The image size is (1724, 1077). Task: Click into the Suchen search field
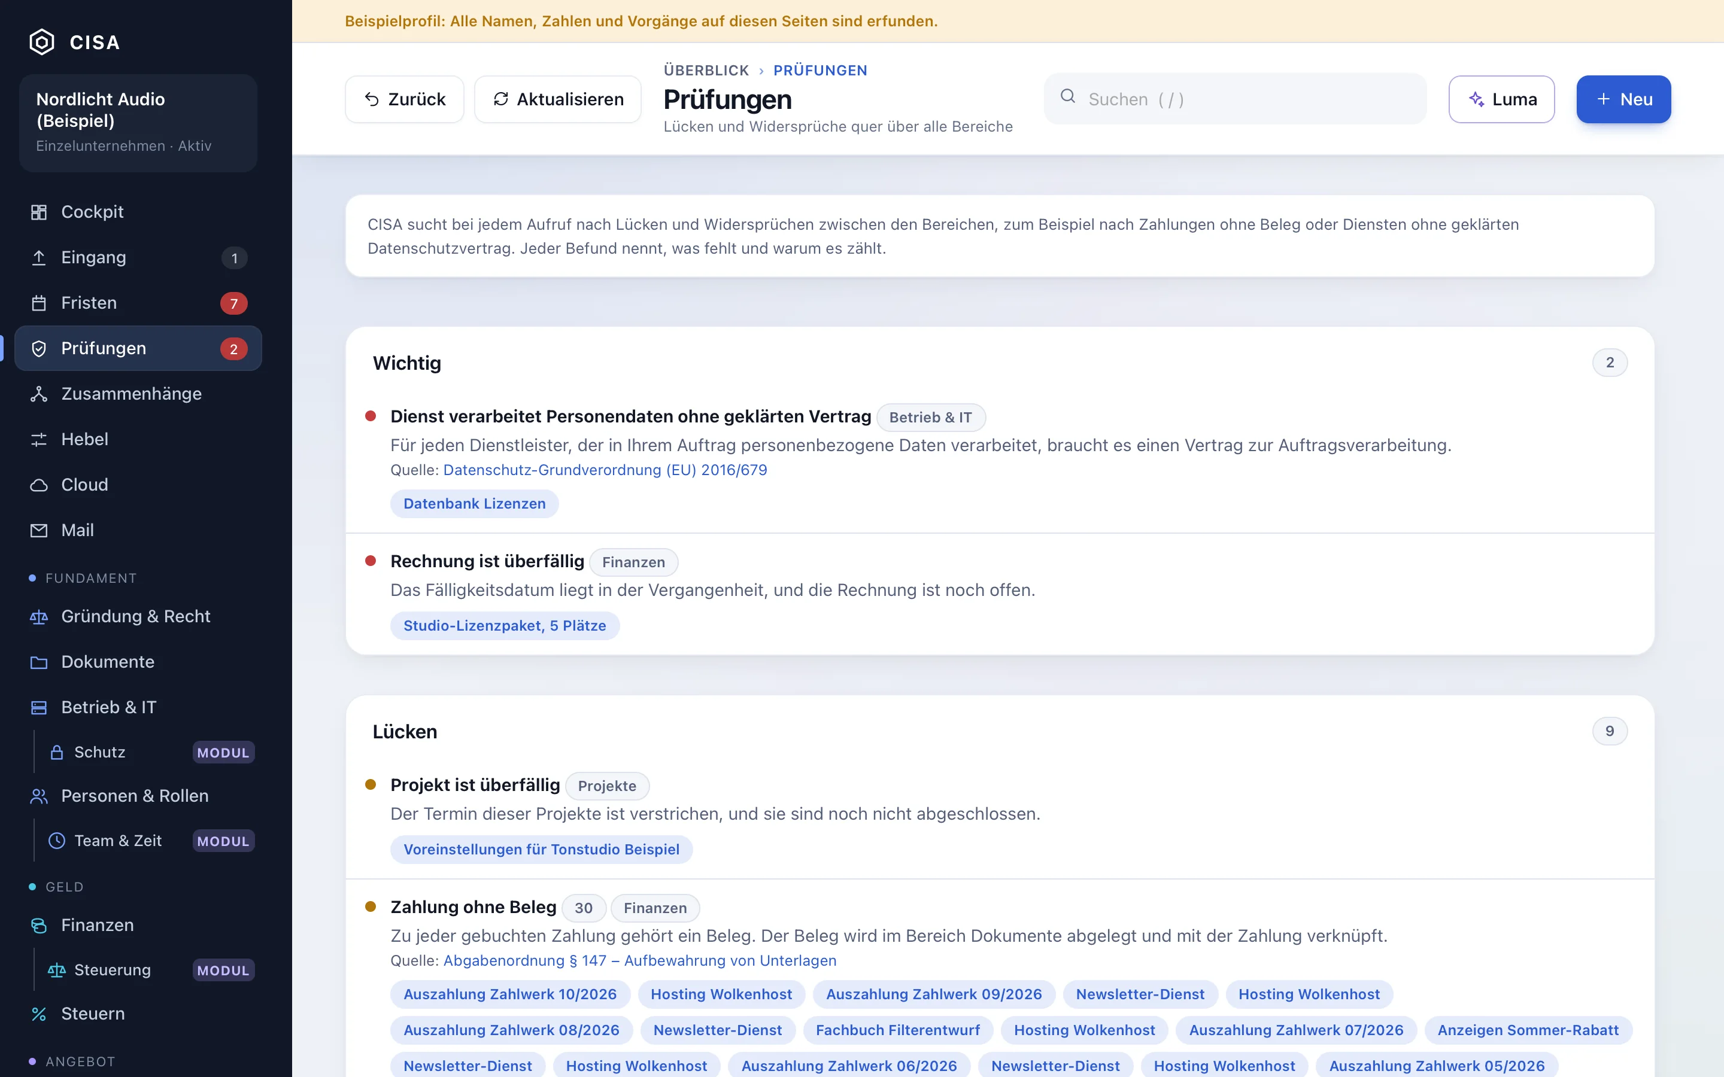click(1236, 99)
